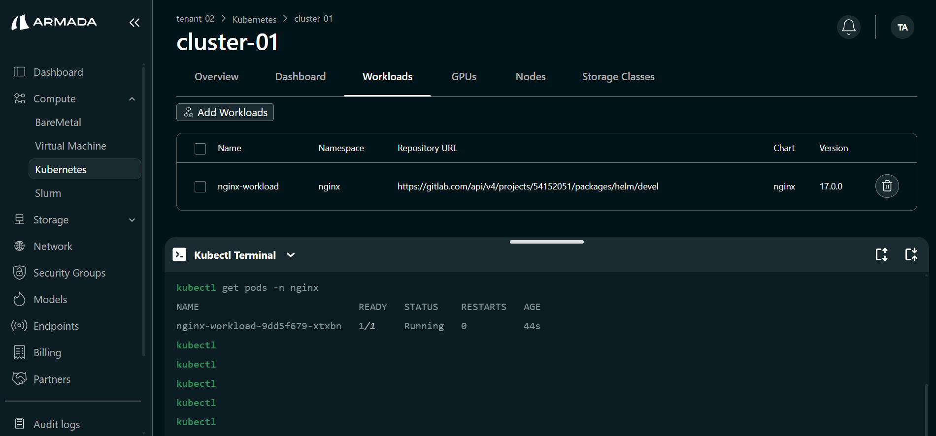Click the pod name nginx-workload-9dd5f679-xtxbn
The width and height of the screenshot is (936, 436).
tap(259, 326)
